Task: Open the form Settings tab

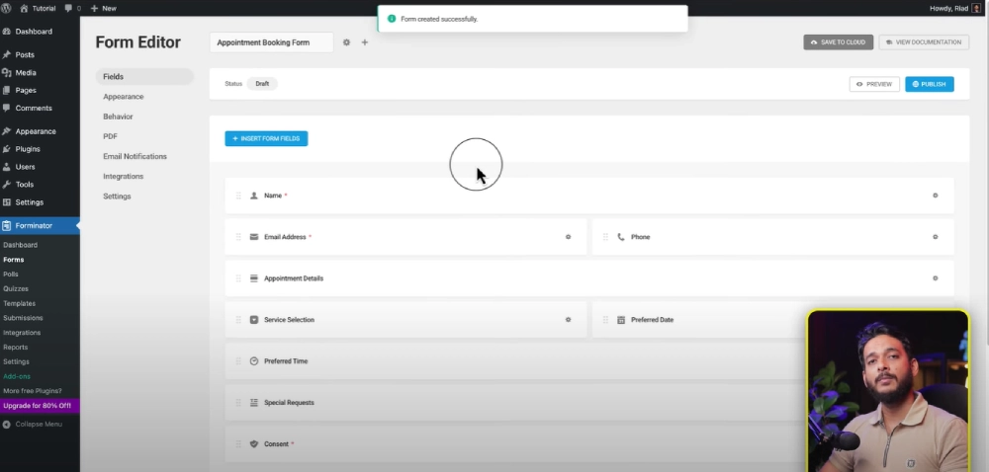Action: point(118,197)
